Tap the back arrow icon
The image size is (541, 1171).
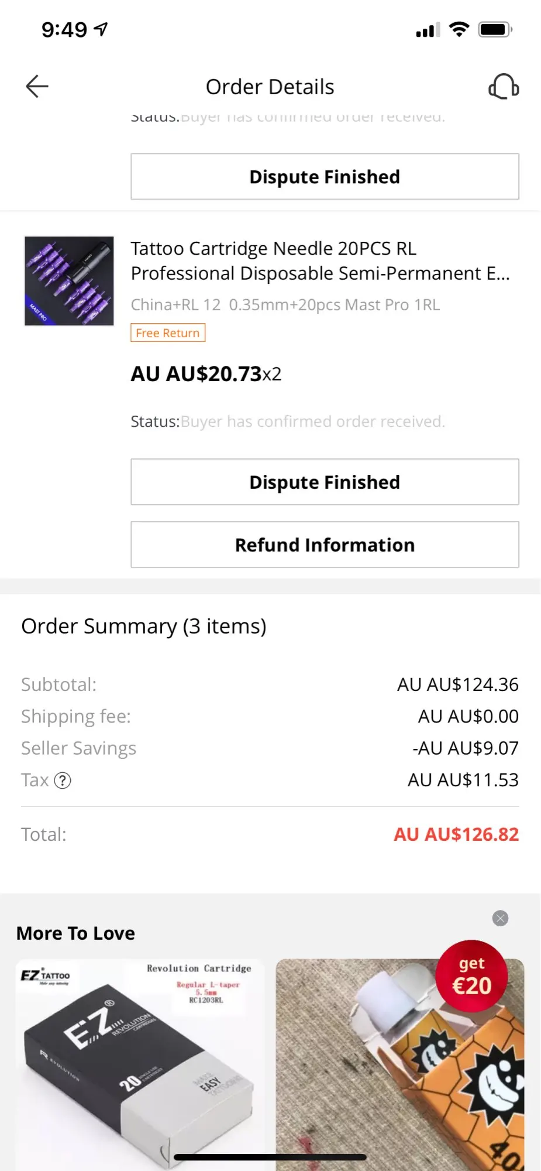[37, 87]
